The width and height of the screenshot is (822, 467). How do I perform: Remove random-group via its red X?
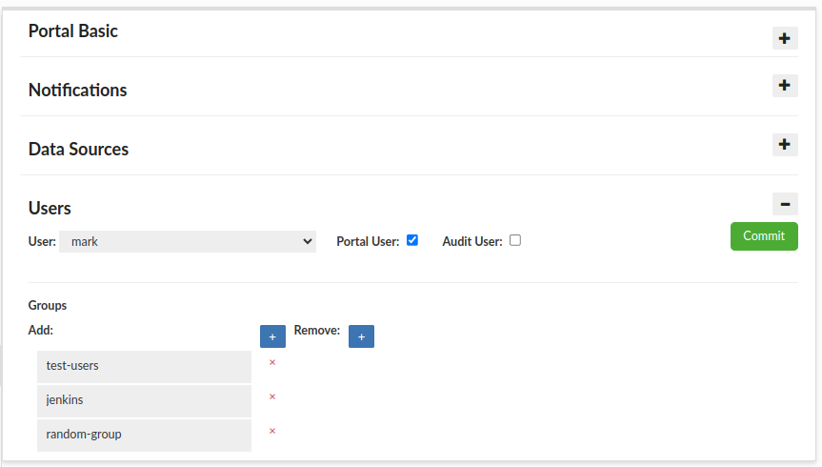pyautogui.click(x=272, y=431)
